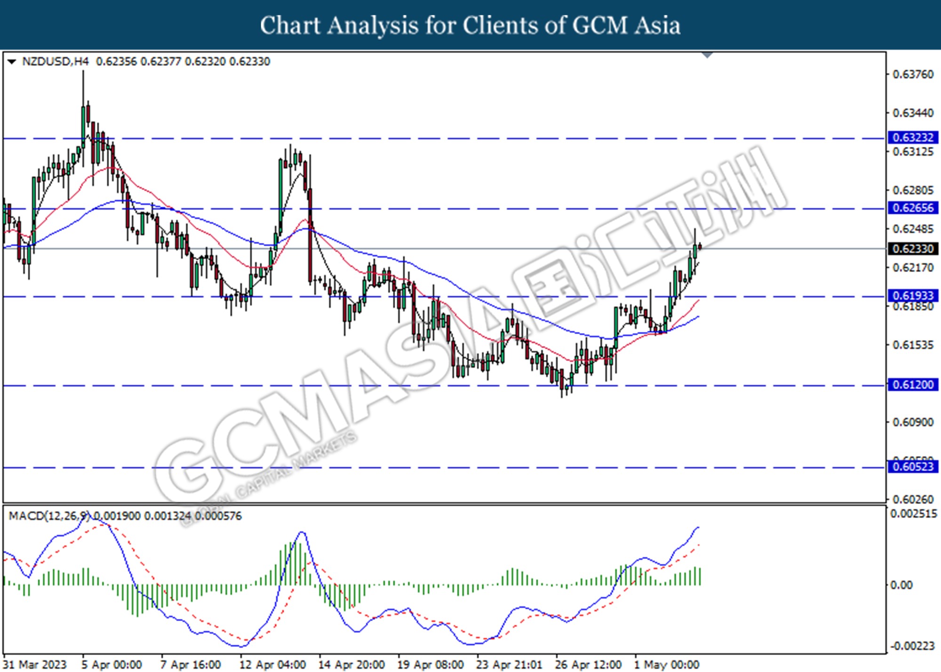Select the 0.62656 level price label
The width and height of the screenshot is (941, 672).
pyautogui.click(x=912, y=208)
